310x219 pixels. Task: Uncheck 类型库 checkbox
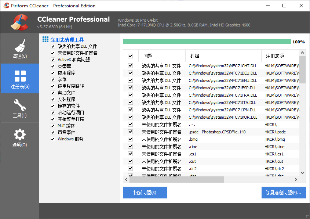tap(53, 67)
